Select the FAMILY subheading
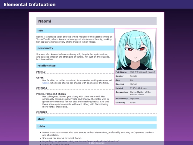 [41, 72]
